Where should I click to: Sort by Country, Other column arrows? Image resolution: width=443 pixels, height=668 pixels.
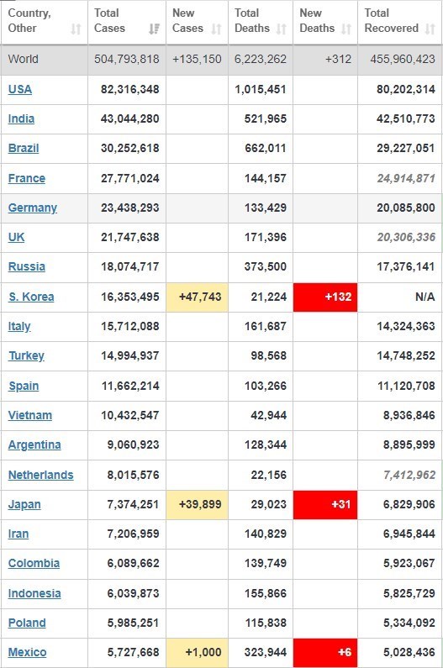coord(76,29)
